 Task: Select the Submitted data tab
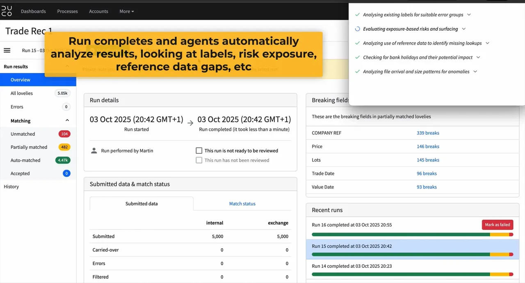(x=142, y=204)
